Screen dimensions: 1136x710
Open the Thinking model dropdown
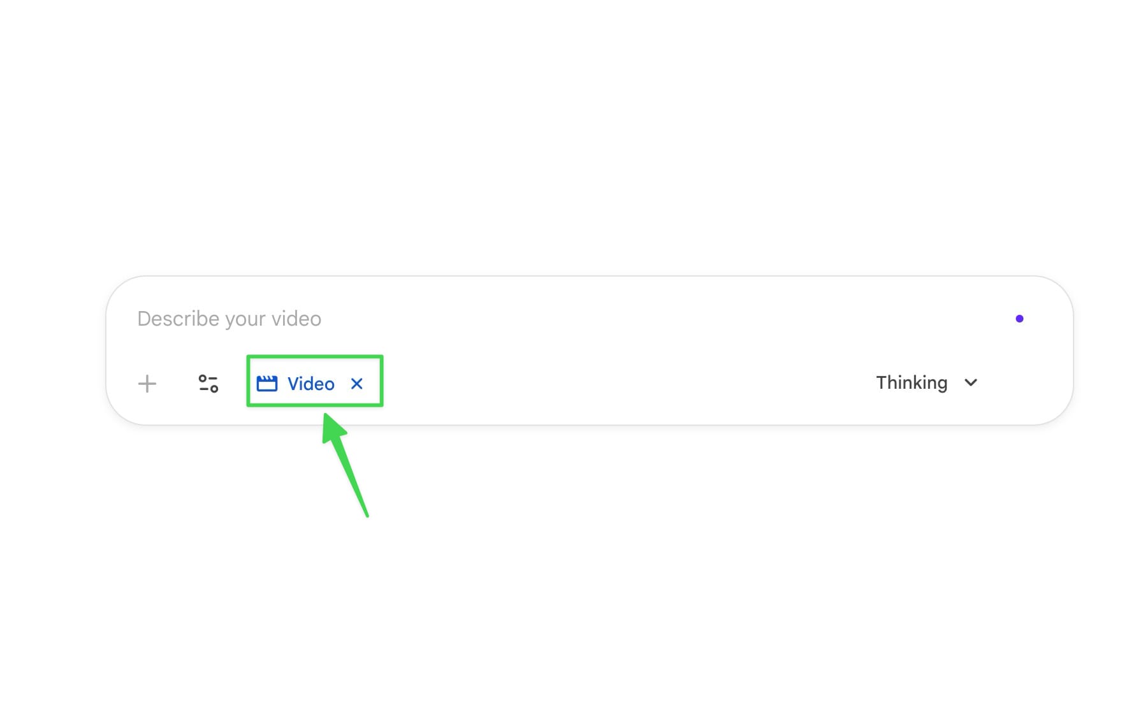coord(926,382)
